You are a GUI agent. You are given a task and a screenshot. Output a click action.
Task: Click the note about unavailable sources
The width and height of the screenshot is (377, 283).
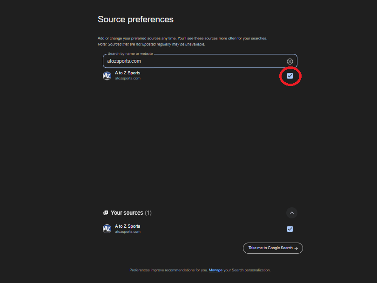[151, 44]
